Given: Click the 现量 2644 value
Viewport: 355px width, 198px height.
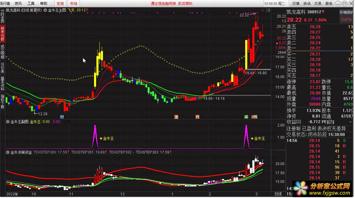Looking at the screenshot, I should pyautogui.click(x=316, y=99).
